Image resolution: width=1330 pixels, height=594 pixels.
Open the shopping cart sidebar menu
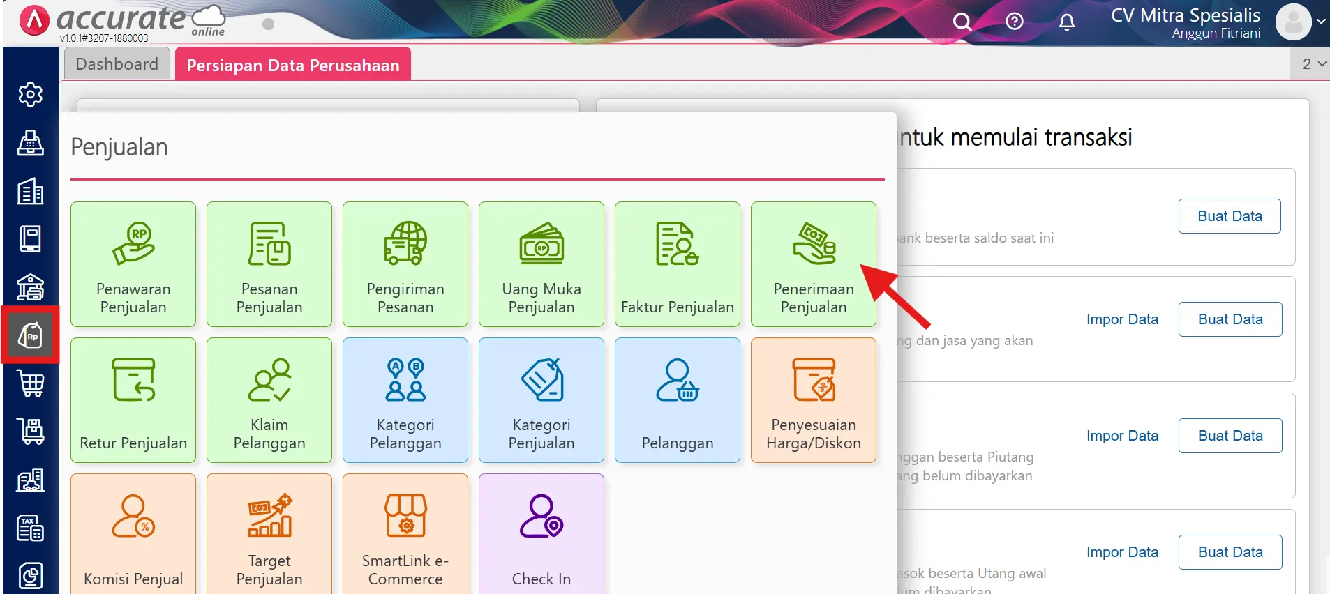30,383
